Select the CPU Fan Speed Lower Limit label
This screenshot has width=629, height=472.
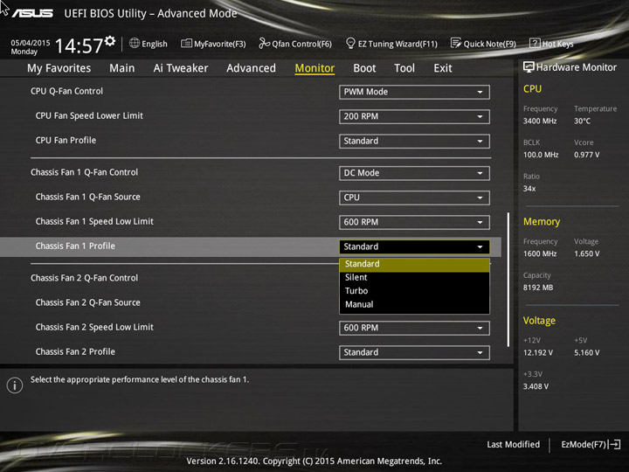89,115
